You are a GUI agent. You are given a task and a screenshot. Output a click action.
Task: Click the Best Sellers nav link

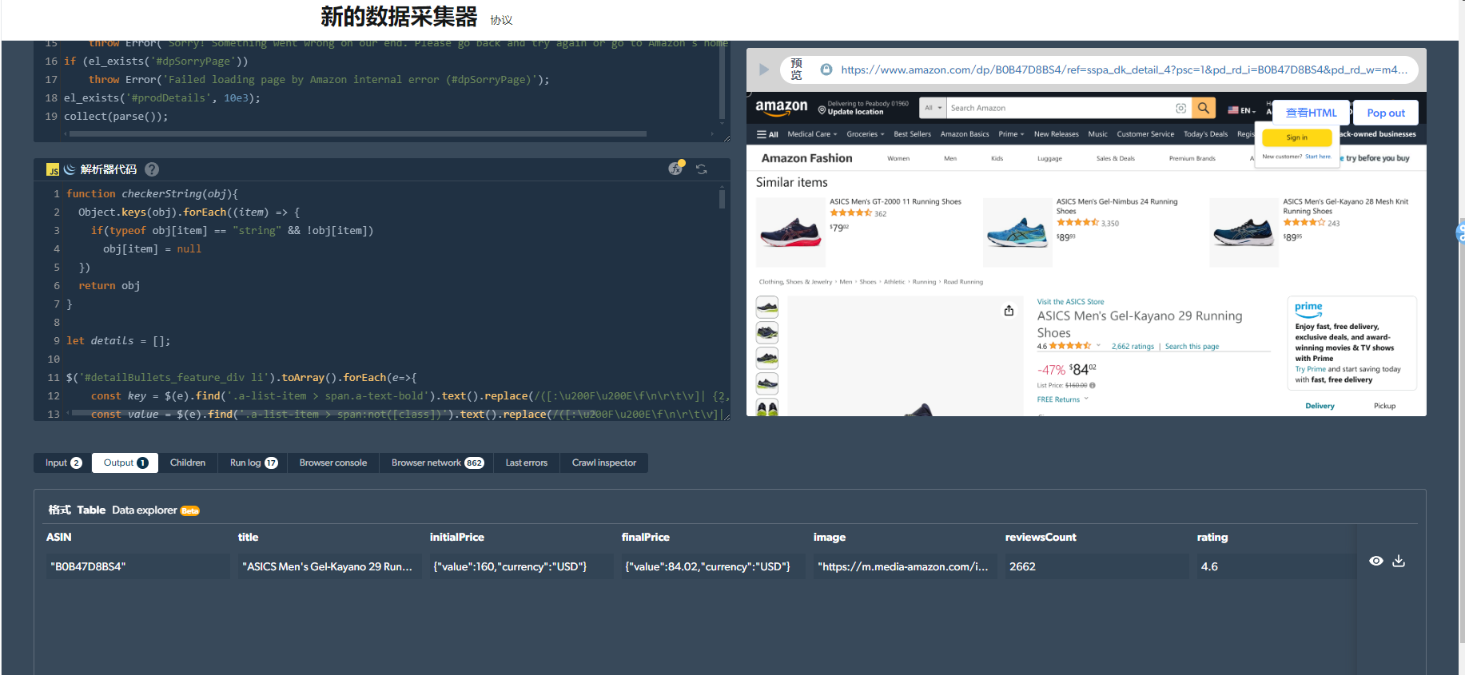coord(912,134)
